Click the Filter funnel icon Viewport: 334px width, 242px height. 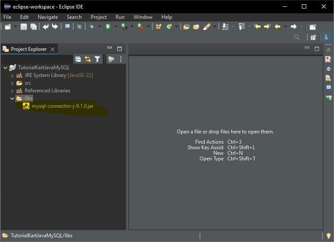click(97, 59)
